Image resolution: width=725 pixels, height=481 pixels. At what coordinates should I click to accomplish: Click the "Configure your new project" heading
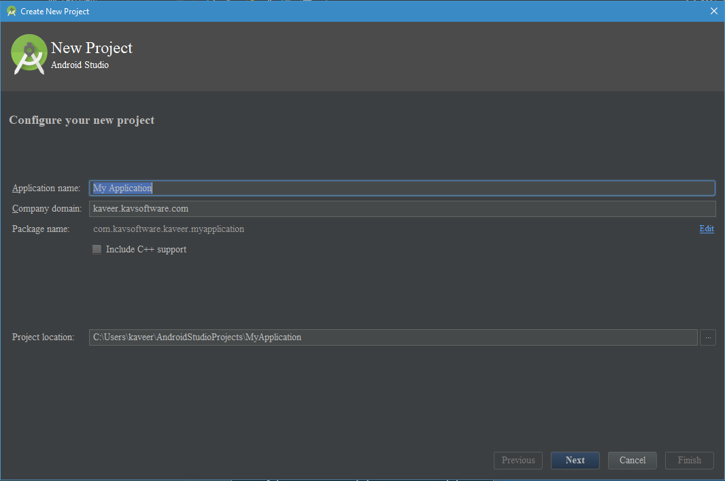pos(82,120)
